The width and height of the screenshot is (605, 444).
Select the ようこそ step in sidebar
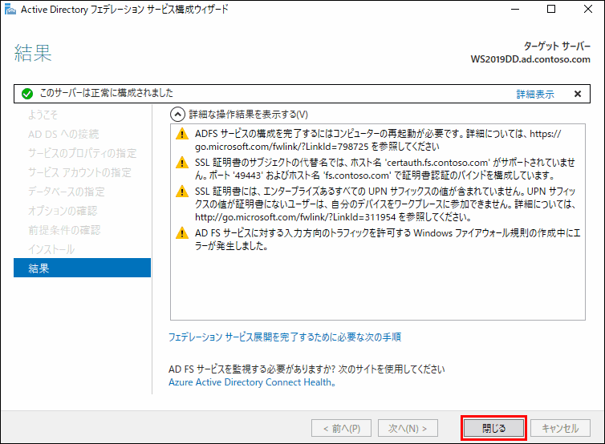point(43,115)
